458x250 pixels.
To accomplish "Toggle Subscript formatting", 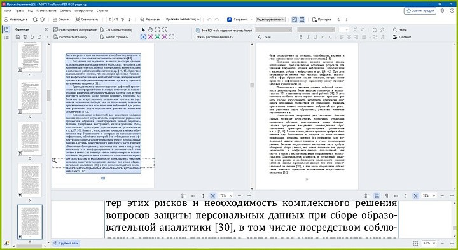I will point(330,37).
